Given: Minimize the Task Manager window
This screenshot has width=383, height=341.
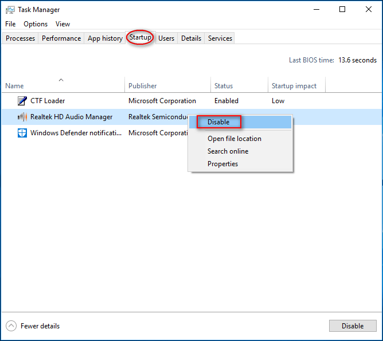Looking at the screenshot, I should click(316, 10).
